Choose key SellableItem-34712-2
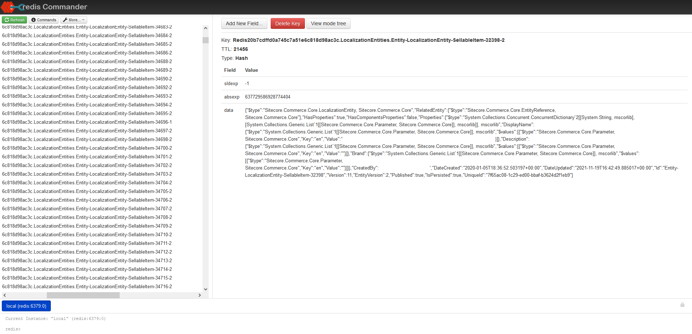692x334 pixels. (x=87, y=252)
